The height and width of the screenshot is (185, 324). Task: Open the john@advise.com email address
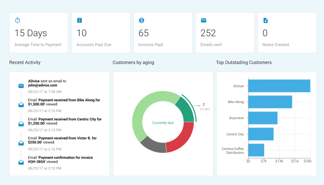pos(43,85)
